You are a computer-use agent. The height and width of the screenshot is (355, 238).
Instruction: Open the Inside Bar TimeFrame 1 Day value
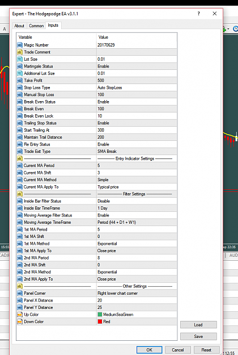[x=137, y=208]
